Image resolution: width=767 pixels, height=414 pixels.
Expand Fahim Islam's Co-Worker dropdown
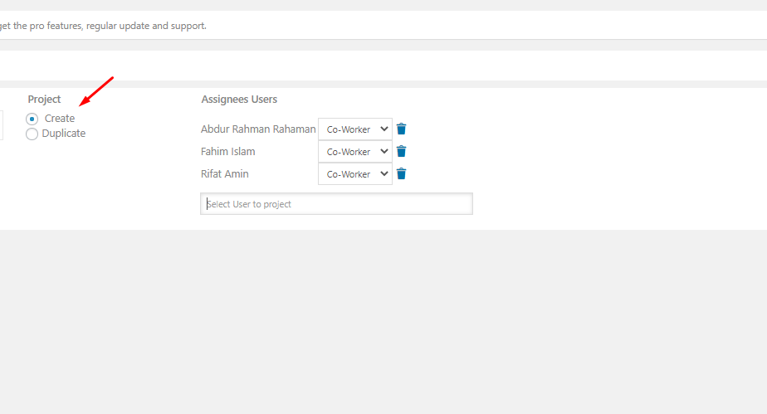tap(355, 152)
